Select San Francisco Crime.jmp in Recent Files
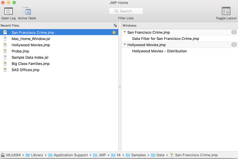238x159 pixels. (59, 32)
